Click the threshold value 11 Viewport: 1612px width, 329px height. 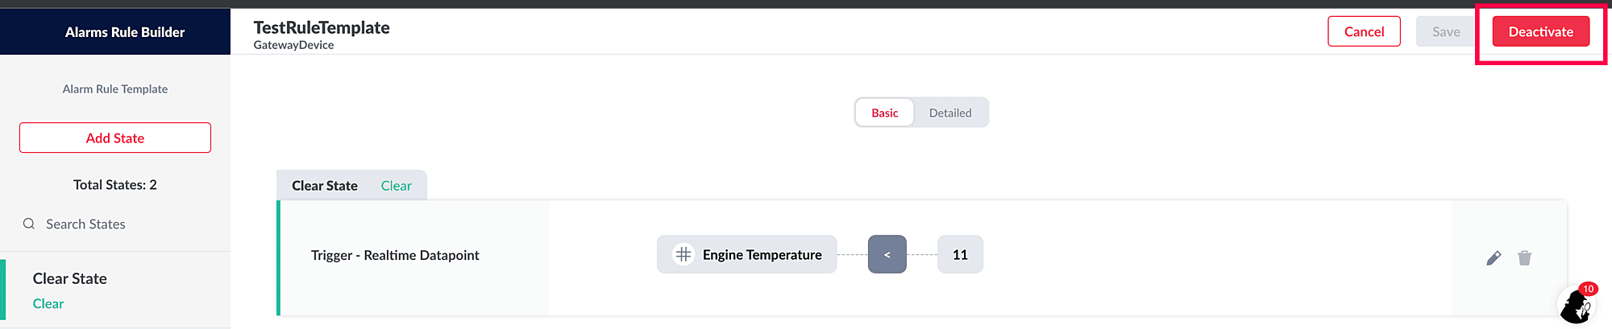(960, 254)
